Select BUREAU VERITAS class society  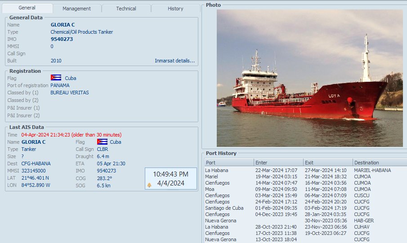click(x=70, y=93)
